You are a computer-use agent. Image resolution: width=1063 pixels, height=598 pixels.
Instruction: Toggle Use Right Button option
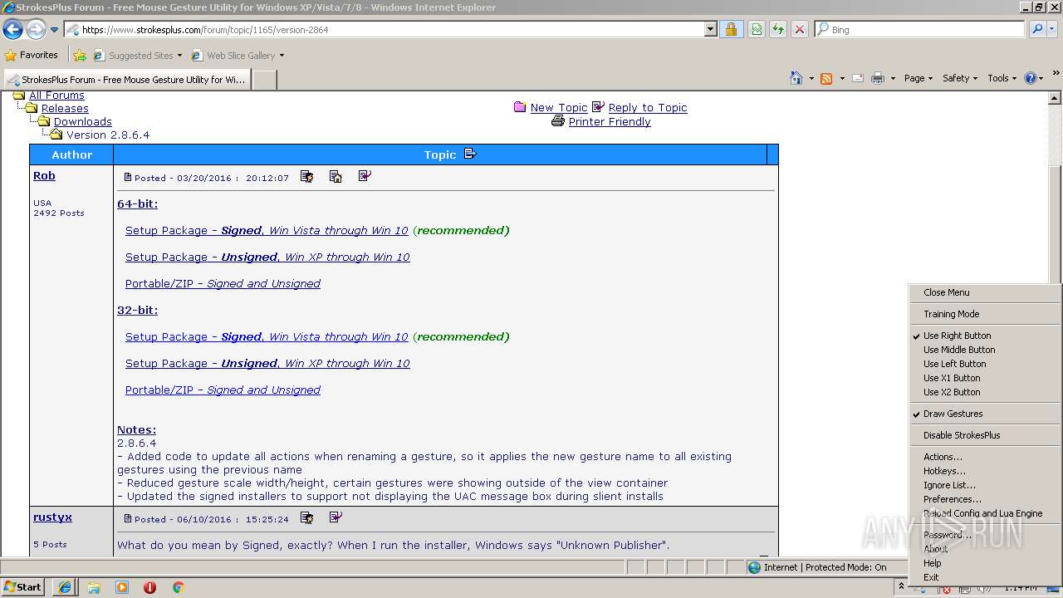(985, 336)
